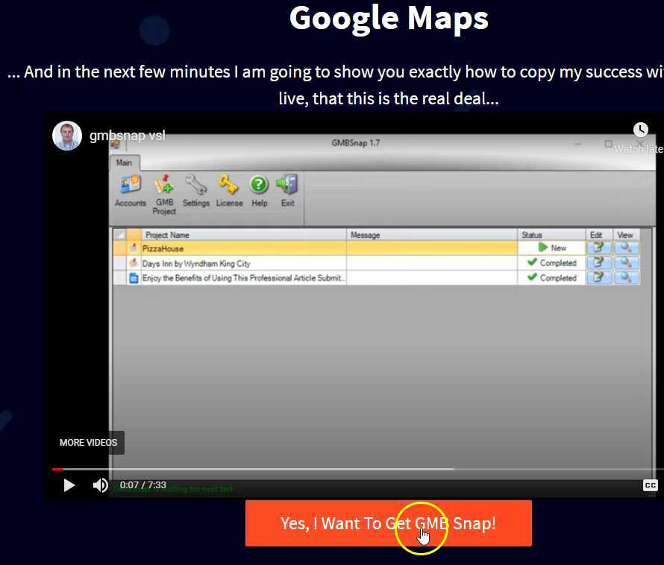This screenshot has height=565, width=664.
Task: Click the Message column header
Action: [431, 235]
